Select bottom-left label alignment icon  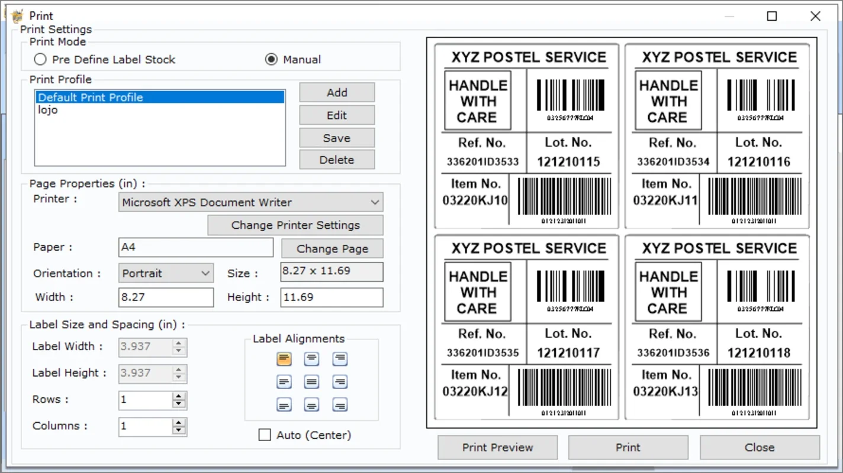[284, 405]
